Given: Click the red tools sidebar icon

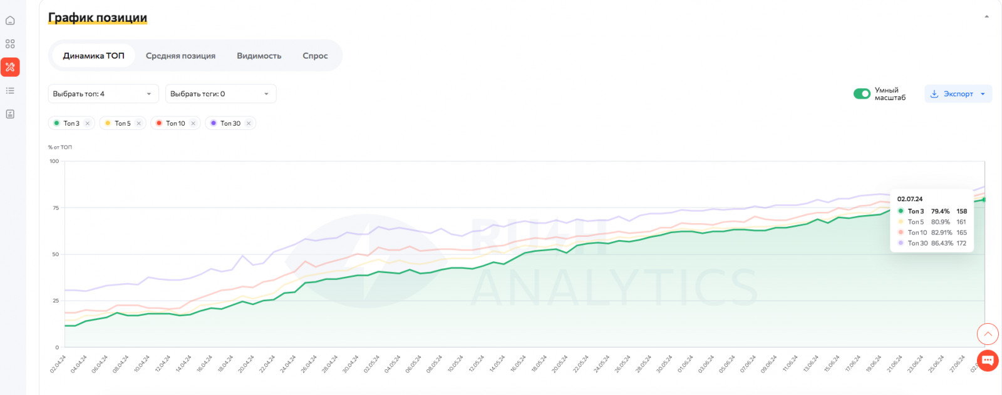Looking at the screenshot, I should pyautogui.click(x=10, y=67).
